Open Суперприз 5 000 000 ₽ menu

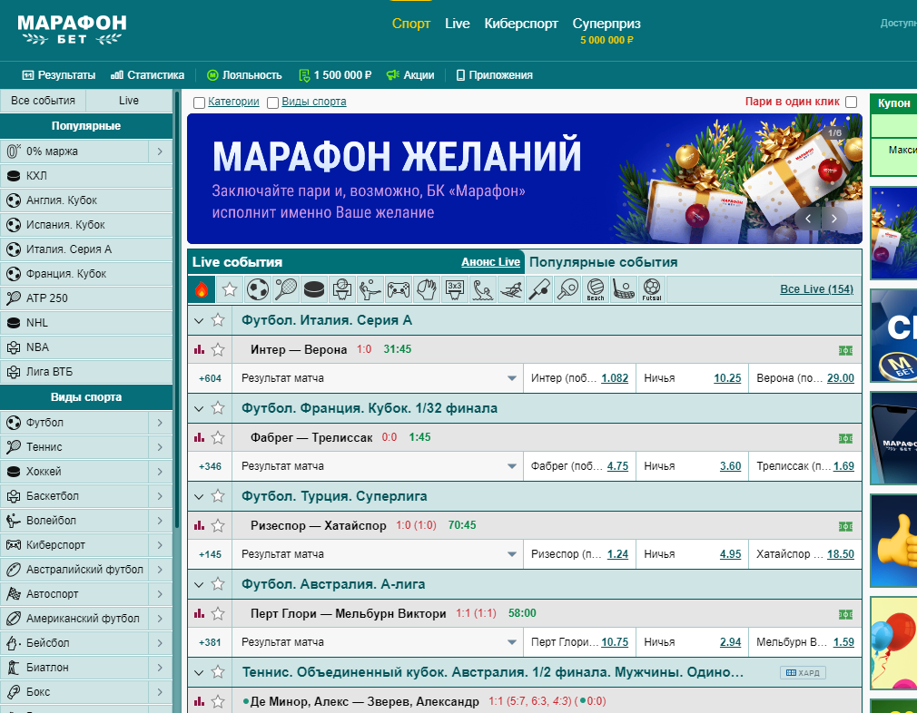(606, 31)
